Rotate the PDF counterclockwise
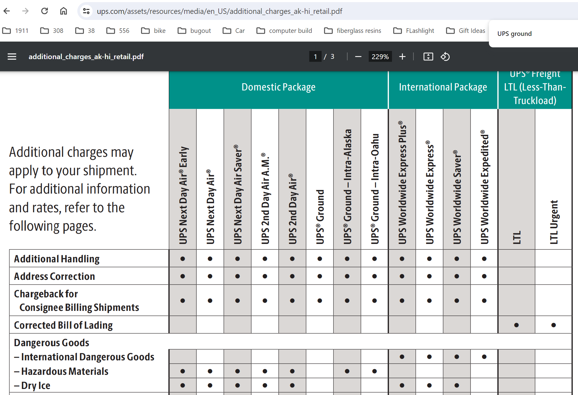578x395 pixels. [445, 56]
